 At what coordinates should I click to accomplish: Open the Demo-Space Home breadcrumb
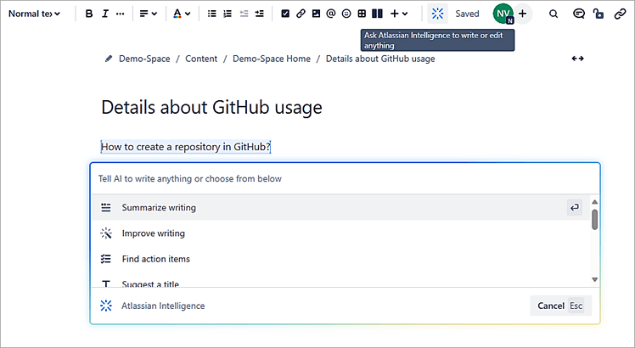pos(272,59)
